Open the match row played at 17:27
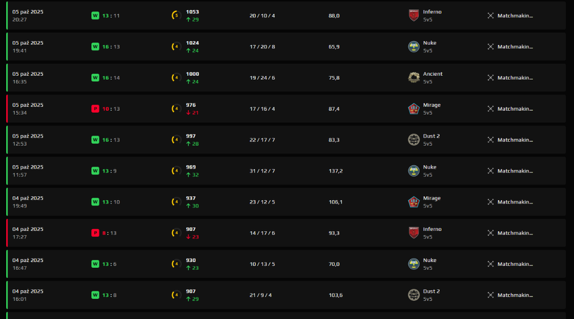 286,233
